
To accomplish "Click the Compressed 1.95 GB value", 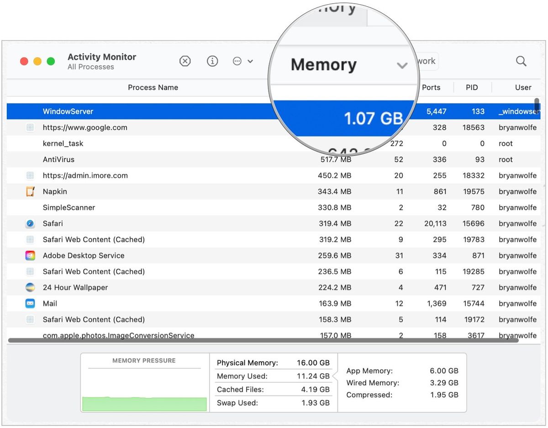I will 445,395.
